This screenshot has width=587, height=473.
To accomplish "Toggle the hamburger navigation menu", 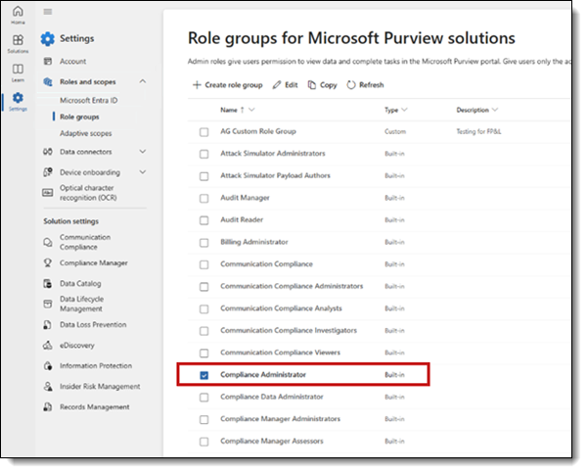I will 48,12.
